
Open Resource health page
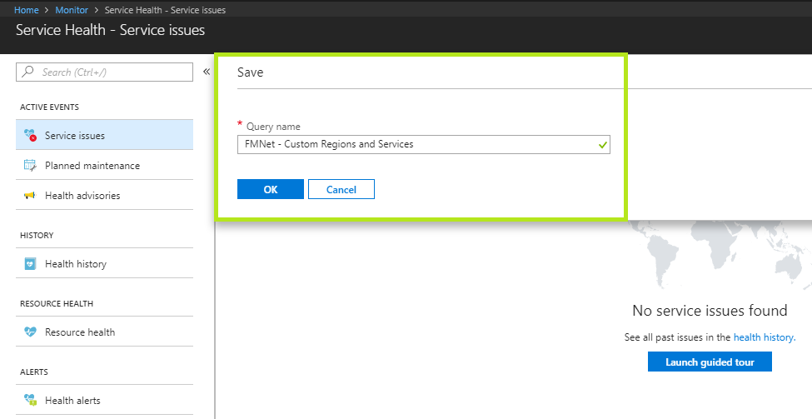[x=105, y=332]
